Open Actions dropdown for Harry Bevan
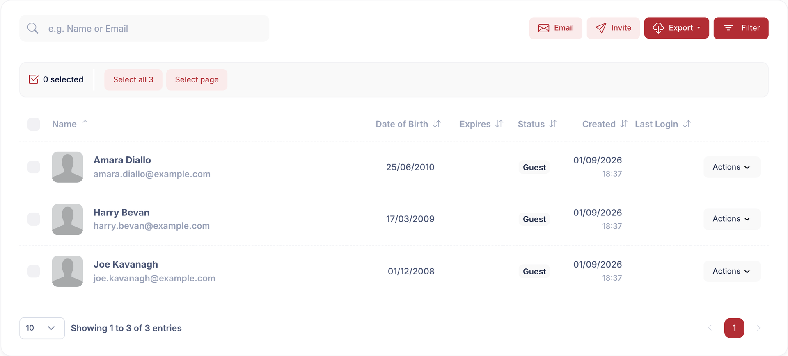The width and height of the screenshot is (788, 356). [x=732, y=219]
